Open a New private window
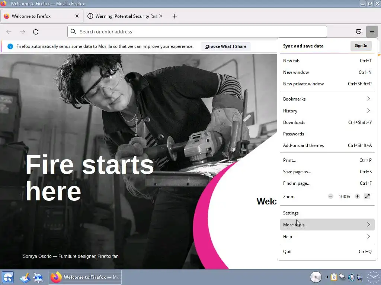The image size is (381, 285). point(327,84)
